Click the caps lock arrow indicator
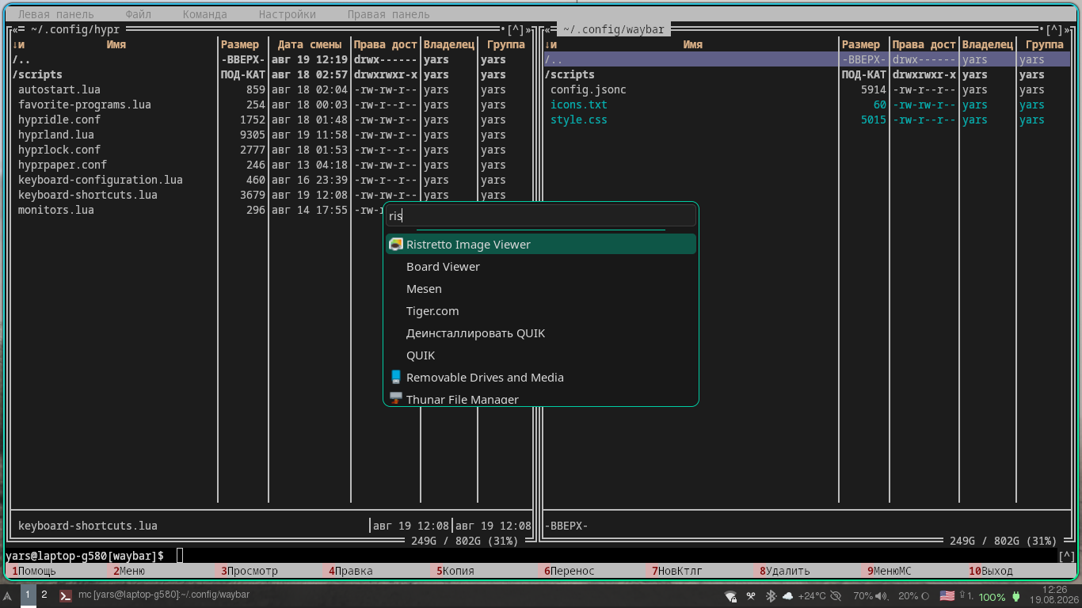Image resolution: width=1082 pixels, height=608 pixels. pyautogui.click(x=963, y=596)
